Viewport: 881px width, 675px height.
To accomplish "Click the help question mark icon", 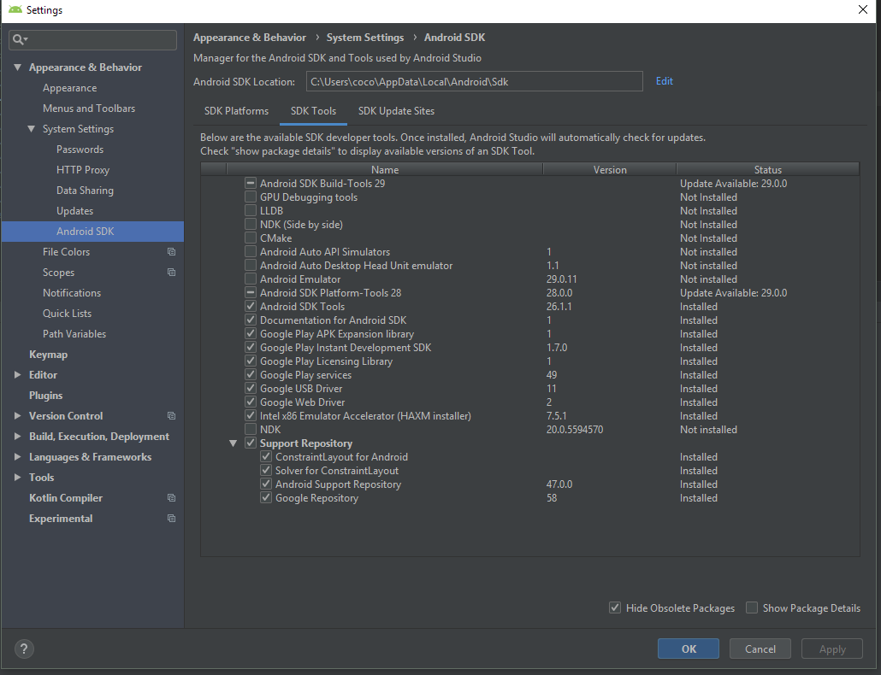I will [x=24, y=649].
